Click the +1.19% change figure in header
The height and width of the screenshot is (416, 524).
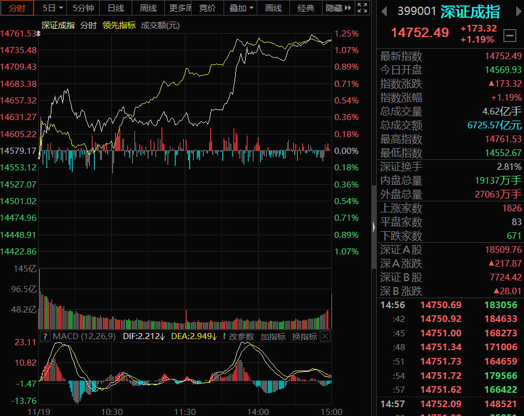pyautogui.click(x=477, y=39)
